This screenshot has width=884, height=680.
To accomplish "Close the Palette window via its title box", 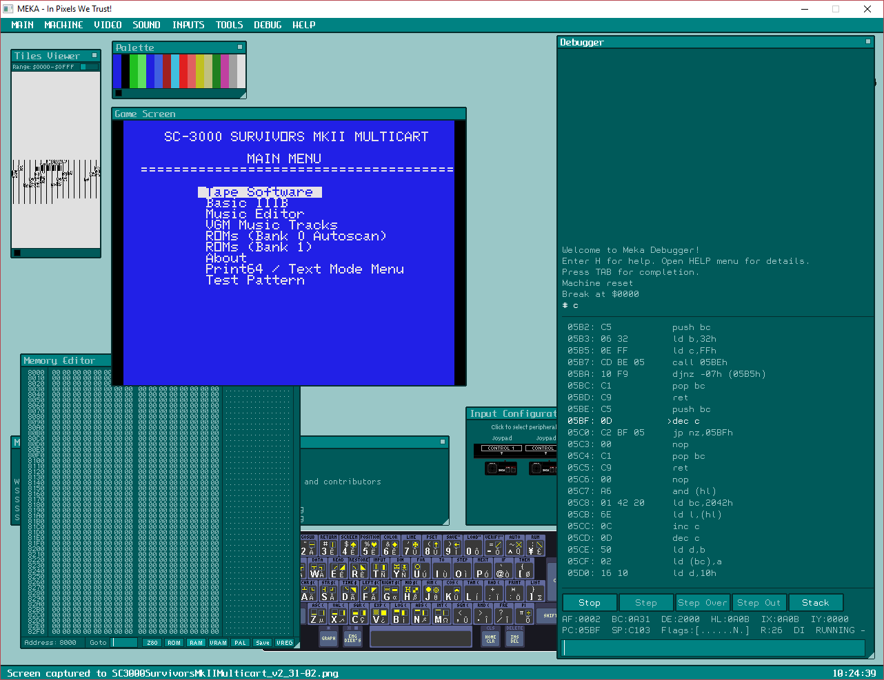I will pos(240,48).
